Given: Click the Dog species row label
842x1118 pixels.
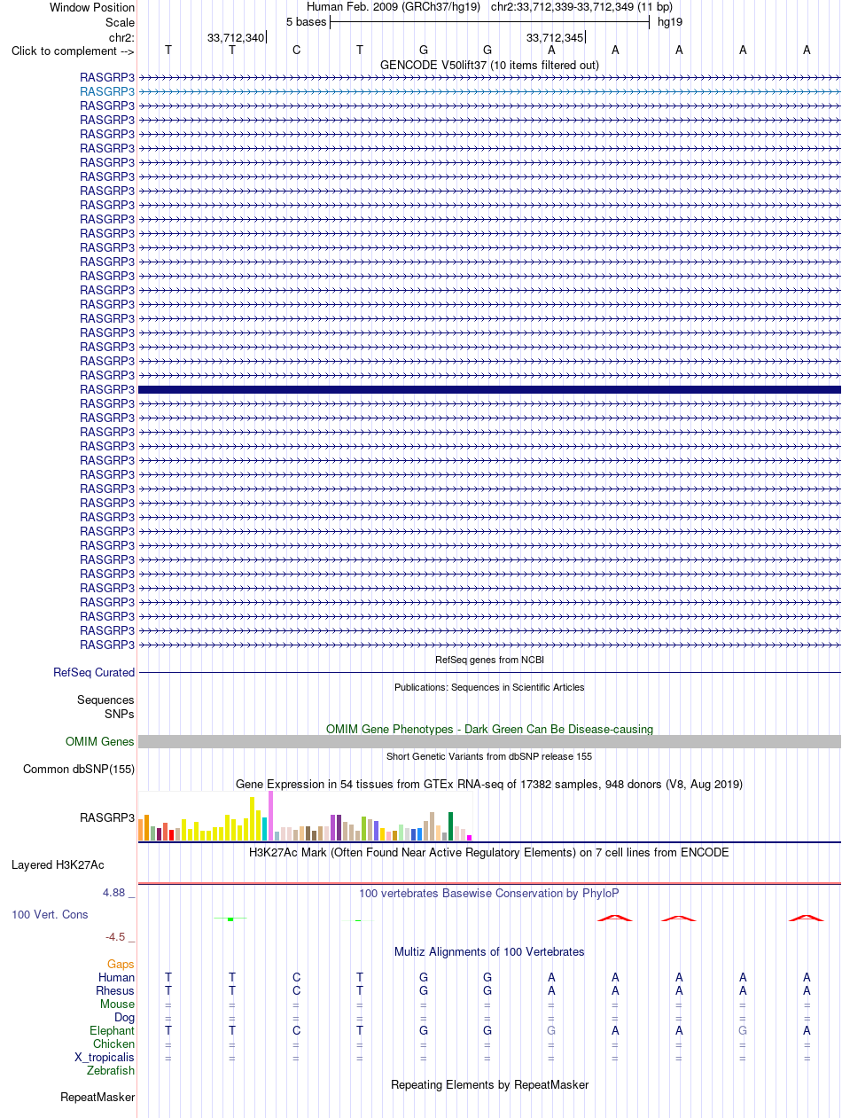Looking at the screenshot, I should (x=124, y=1017).
